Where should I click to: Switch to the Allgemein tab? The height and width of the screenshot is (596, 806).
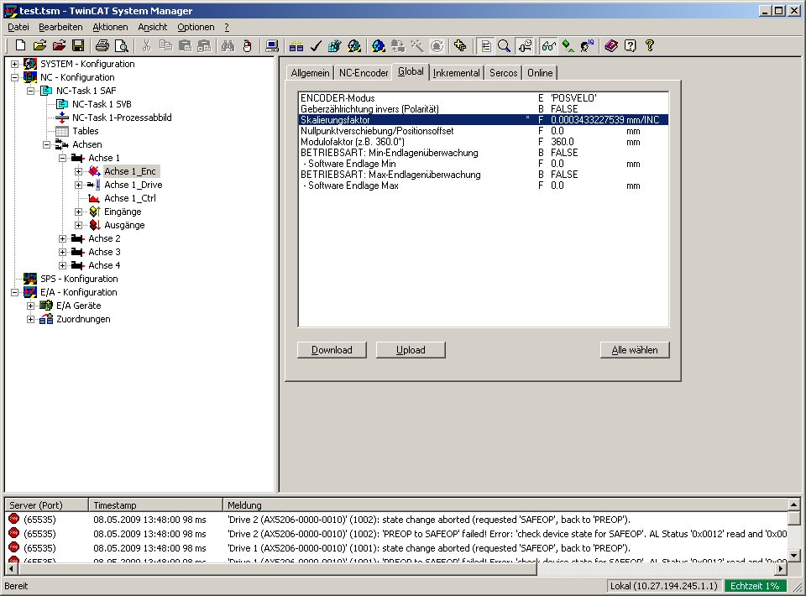[x=310, y=73]
